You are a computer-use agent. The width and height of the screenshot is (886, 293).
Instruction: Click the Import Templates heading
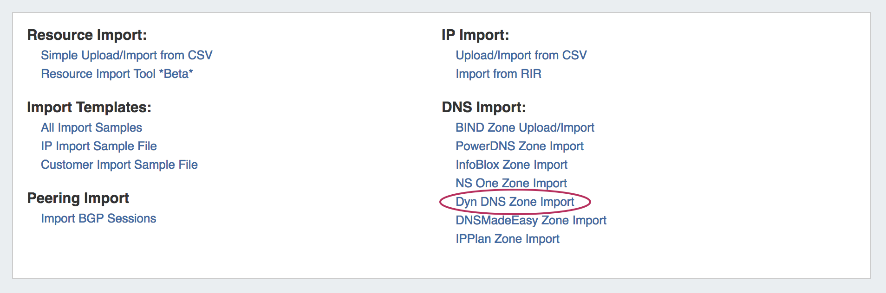tap(89, 107)
